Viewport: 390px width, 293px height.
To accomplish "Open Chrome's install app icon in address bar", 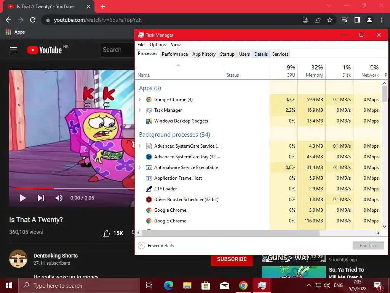I will coord(305,20).
